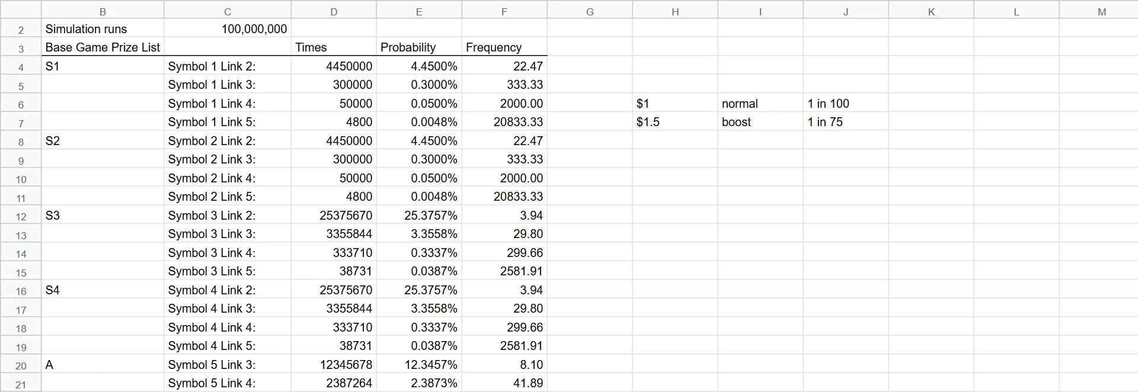This screenshot has width=1138, height=392.
Task: Click Times value 2387264
Action: coord(334,383)
